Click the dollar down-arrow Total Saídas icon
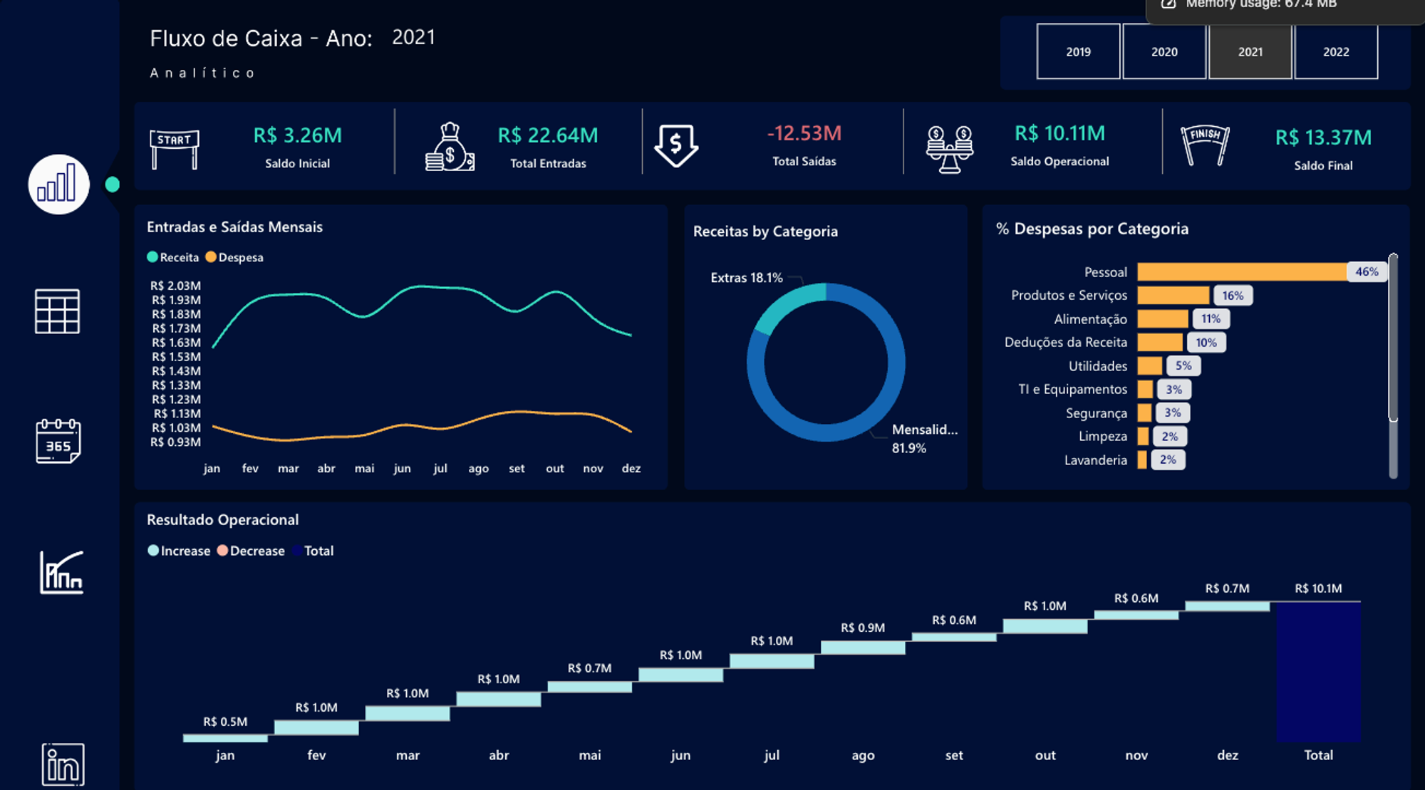Viewport: 1425px width, 790px height. point(675,146)
